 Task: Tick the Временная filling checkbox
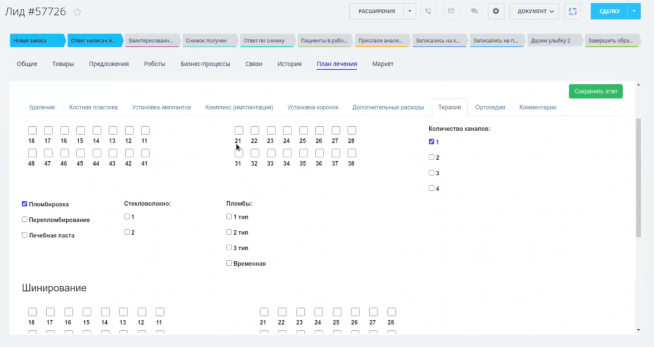point(229,263)
